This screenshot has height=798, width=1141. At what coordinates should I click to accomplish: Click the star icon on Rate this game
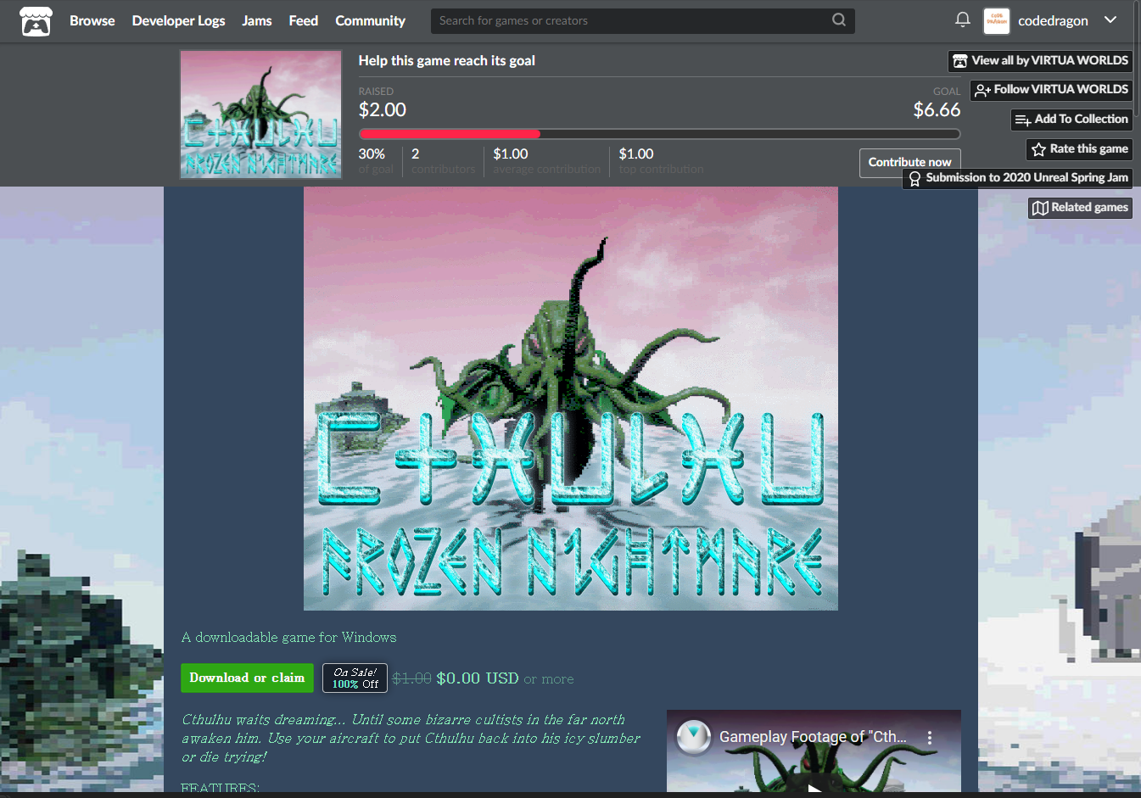[x=1038, y=149]
